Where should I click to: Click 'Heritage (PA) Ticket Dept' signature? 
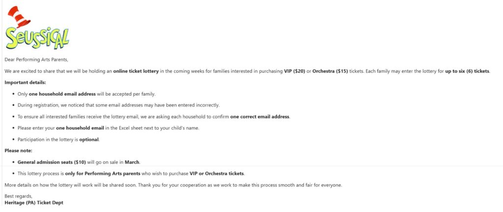(34, 202)
